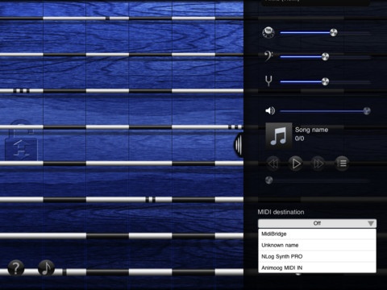
Task: Tap the music note icon at bottom left
Action: pos(46,267)
